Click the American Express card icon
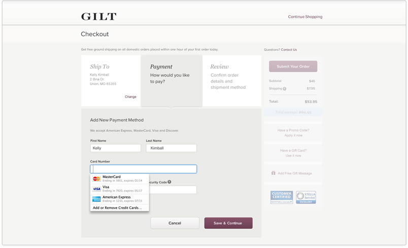Viewport: 408px width, 248px height. tap(96, 199)
